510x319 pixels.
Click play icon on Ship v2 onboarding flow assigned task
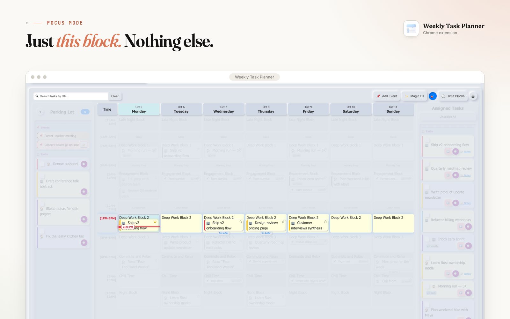point(448,152)
